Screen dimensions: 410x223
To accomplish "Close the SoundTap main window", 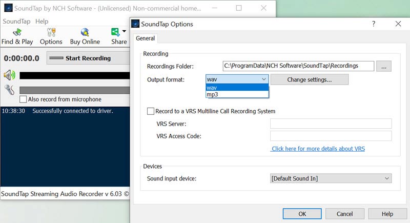I will [x=263, y=8].
